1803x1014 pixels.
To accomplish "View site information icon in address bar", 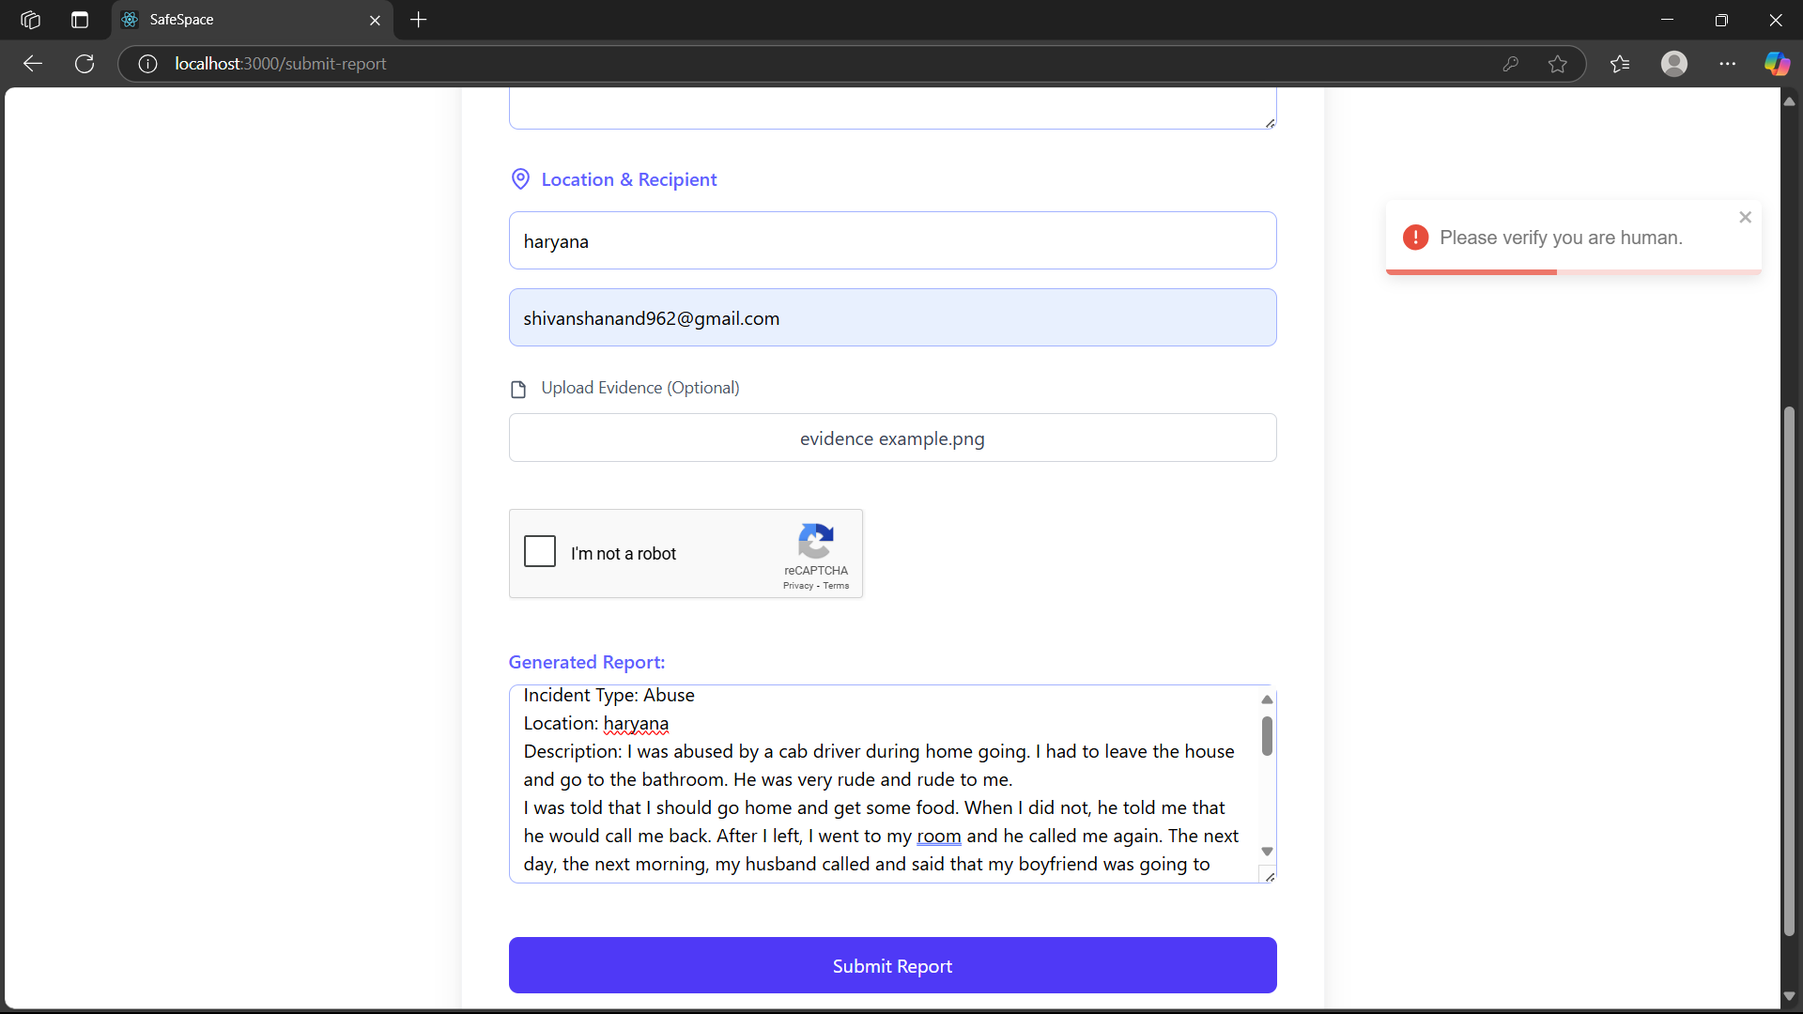I will click(x=147, y=64).
